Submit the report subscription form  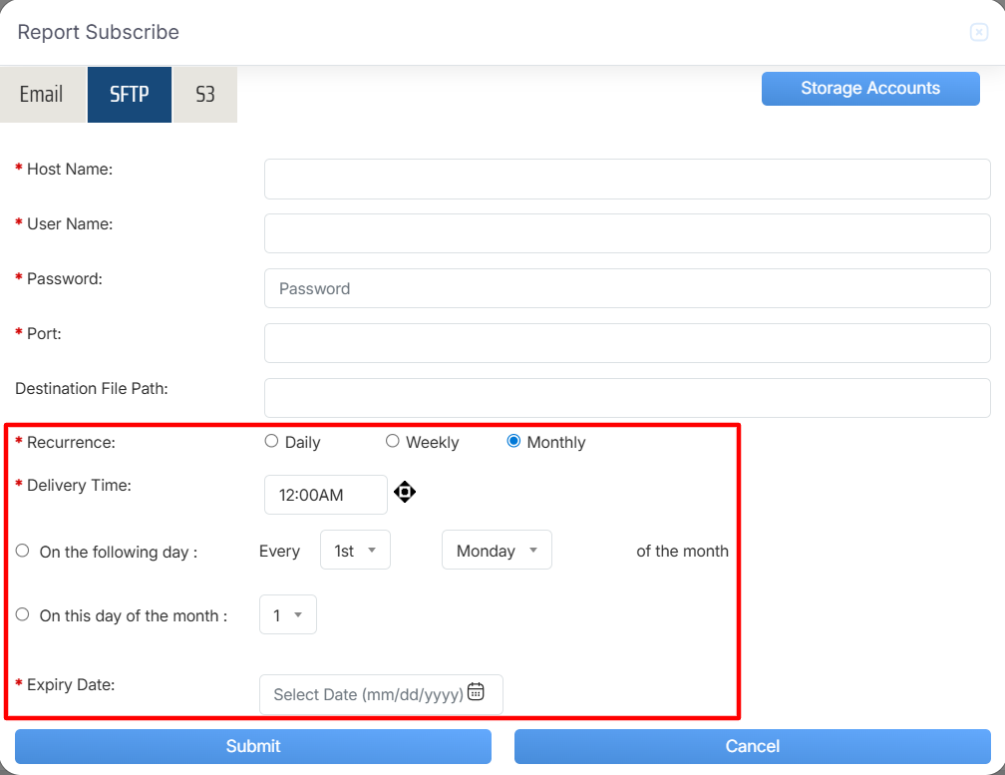tap(253, 746)
